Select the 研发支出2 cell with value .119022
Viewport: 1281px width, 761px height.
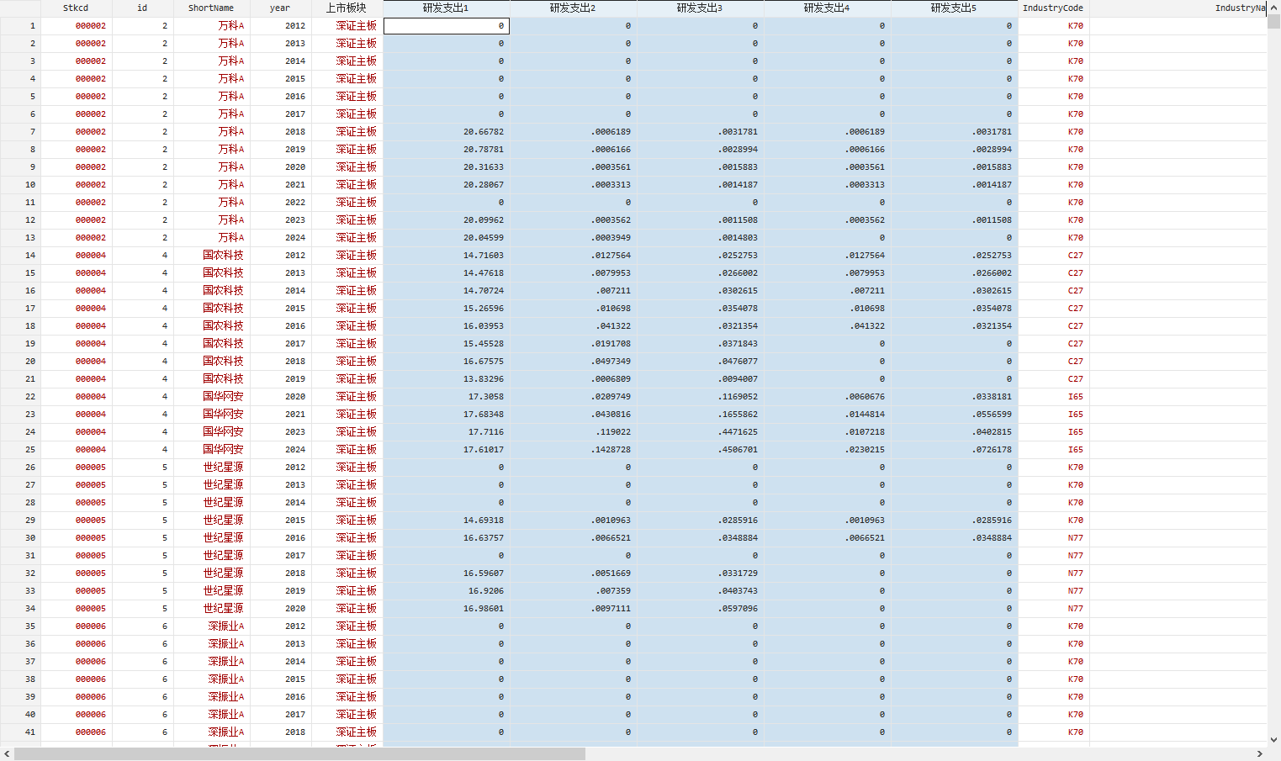(573, 432)
